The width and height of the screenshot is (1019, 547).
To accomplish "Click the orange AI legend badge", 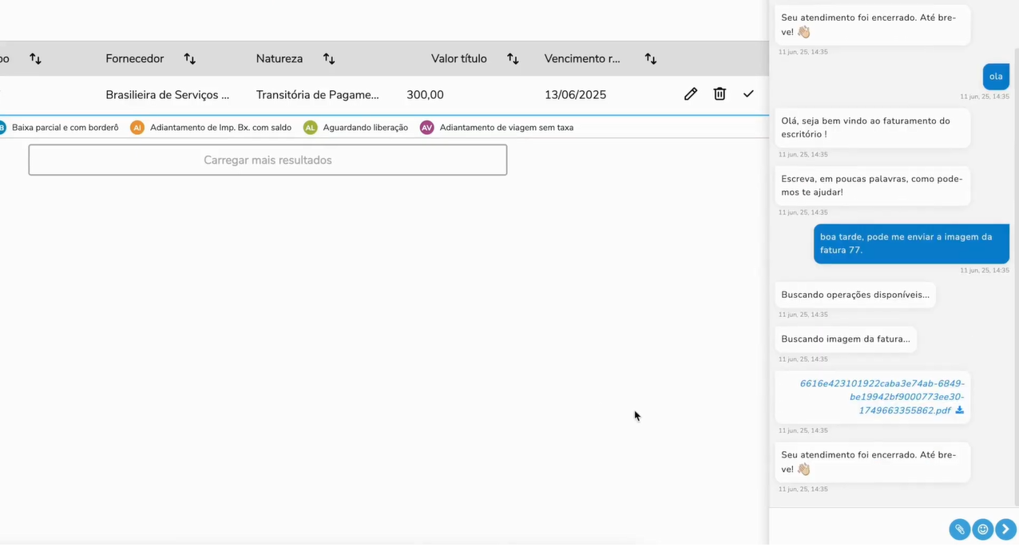I will [137, 128].
